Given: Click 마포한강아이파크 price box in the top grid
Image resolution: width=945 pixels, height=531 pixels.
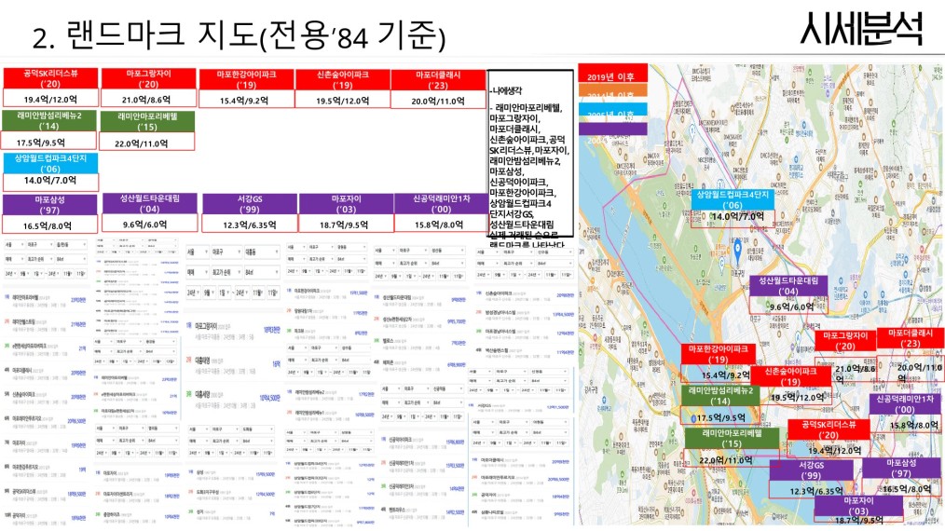Looking at the screenshot, I should tap(245, 101).
